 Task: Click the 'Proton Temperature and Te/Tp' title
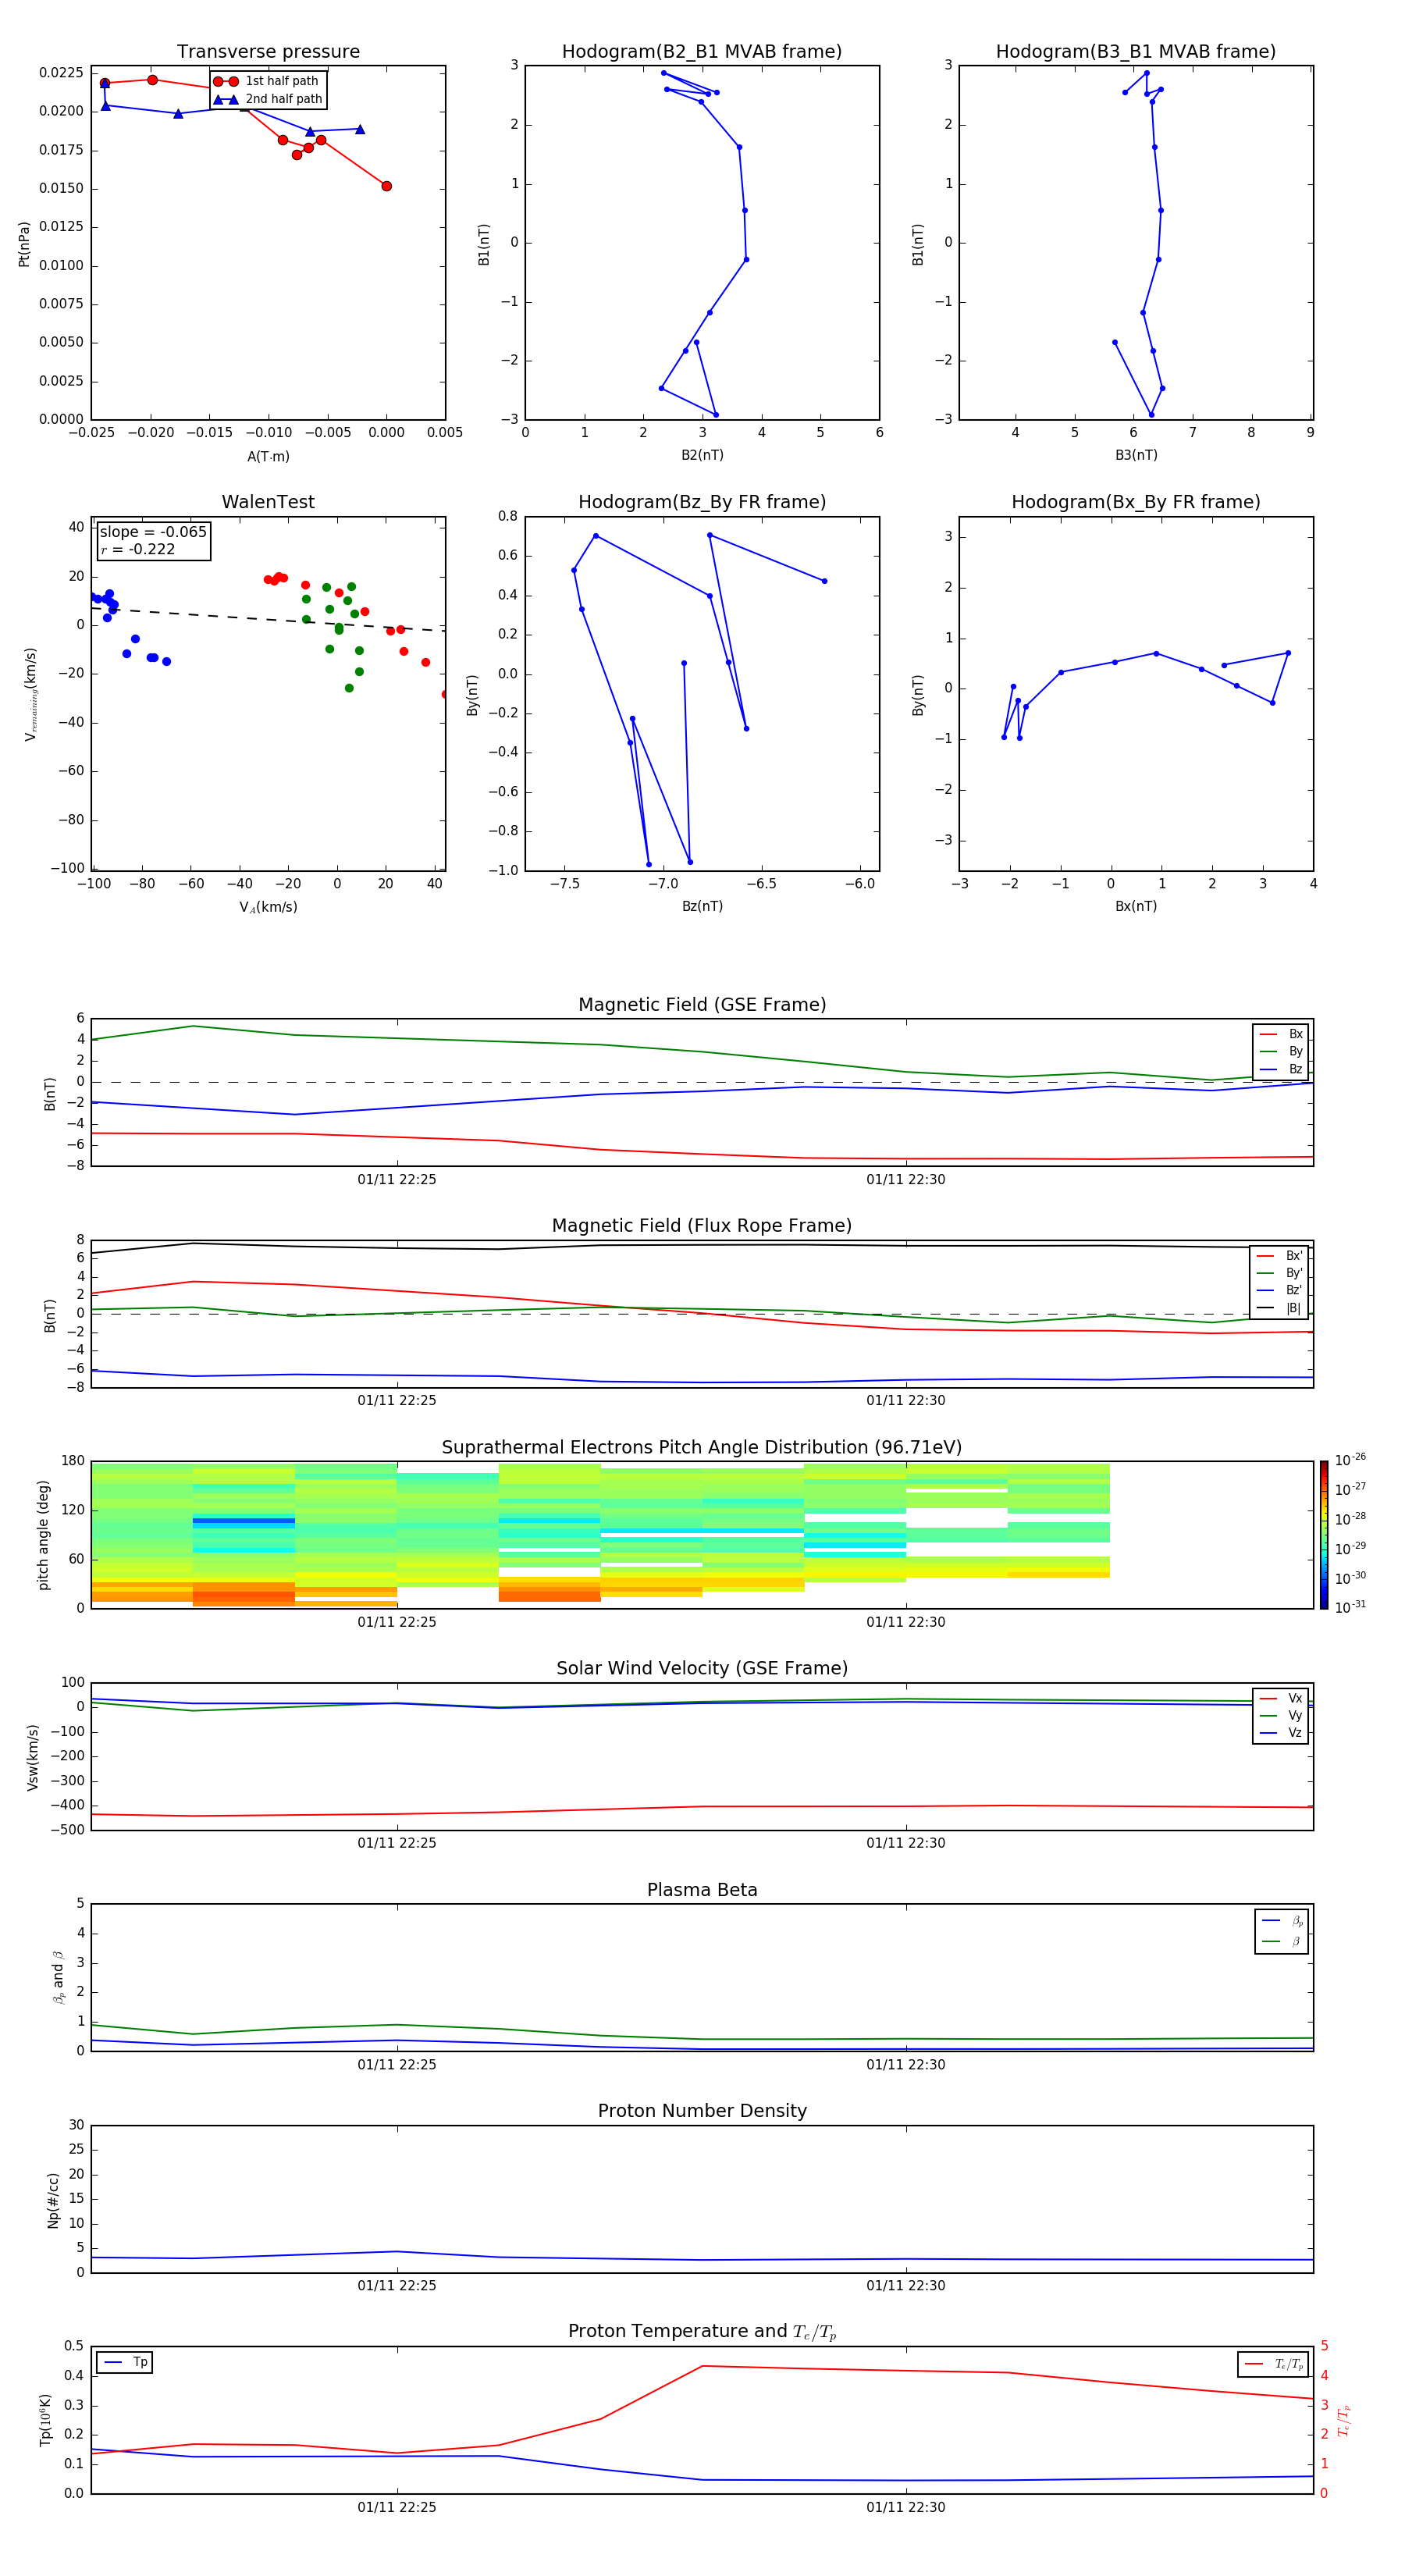click(x=702, y=2332)
